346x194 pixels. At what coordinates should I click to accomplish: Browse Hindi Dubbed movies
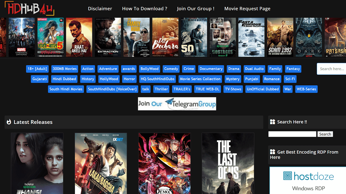point(64,79)
